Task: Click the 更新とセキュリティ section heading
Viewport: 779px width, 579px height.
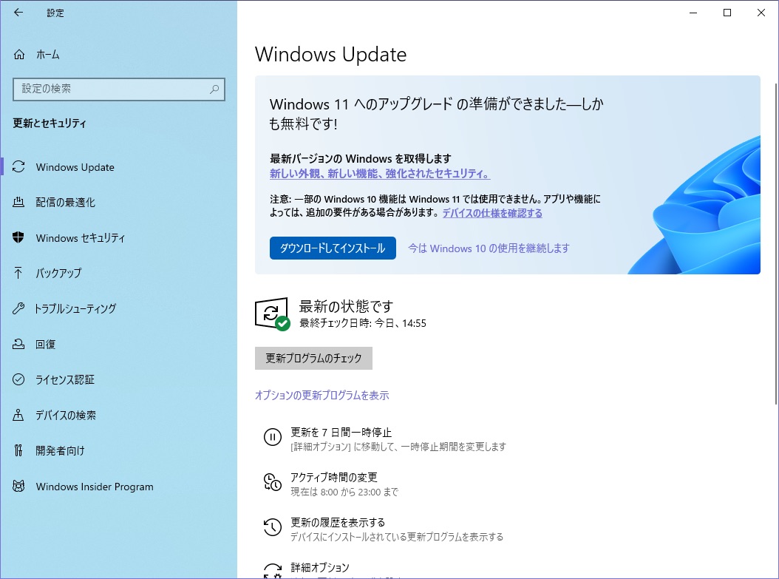Action: pyautogui.click(x=50, y=123)
